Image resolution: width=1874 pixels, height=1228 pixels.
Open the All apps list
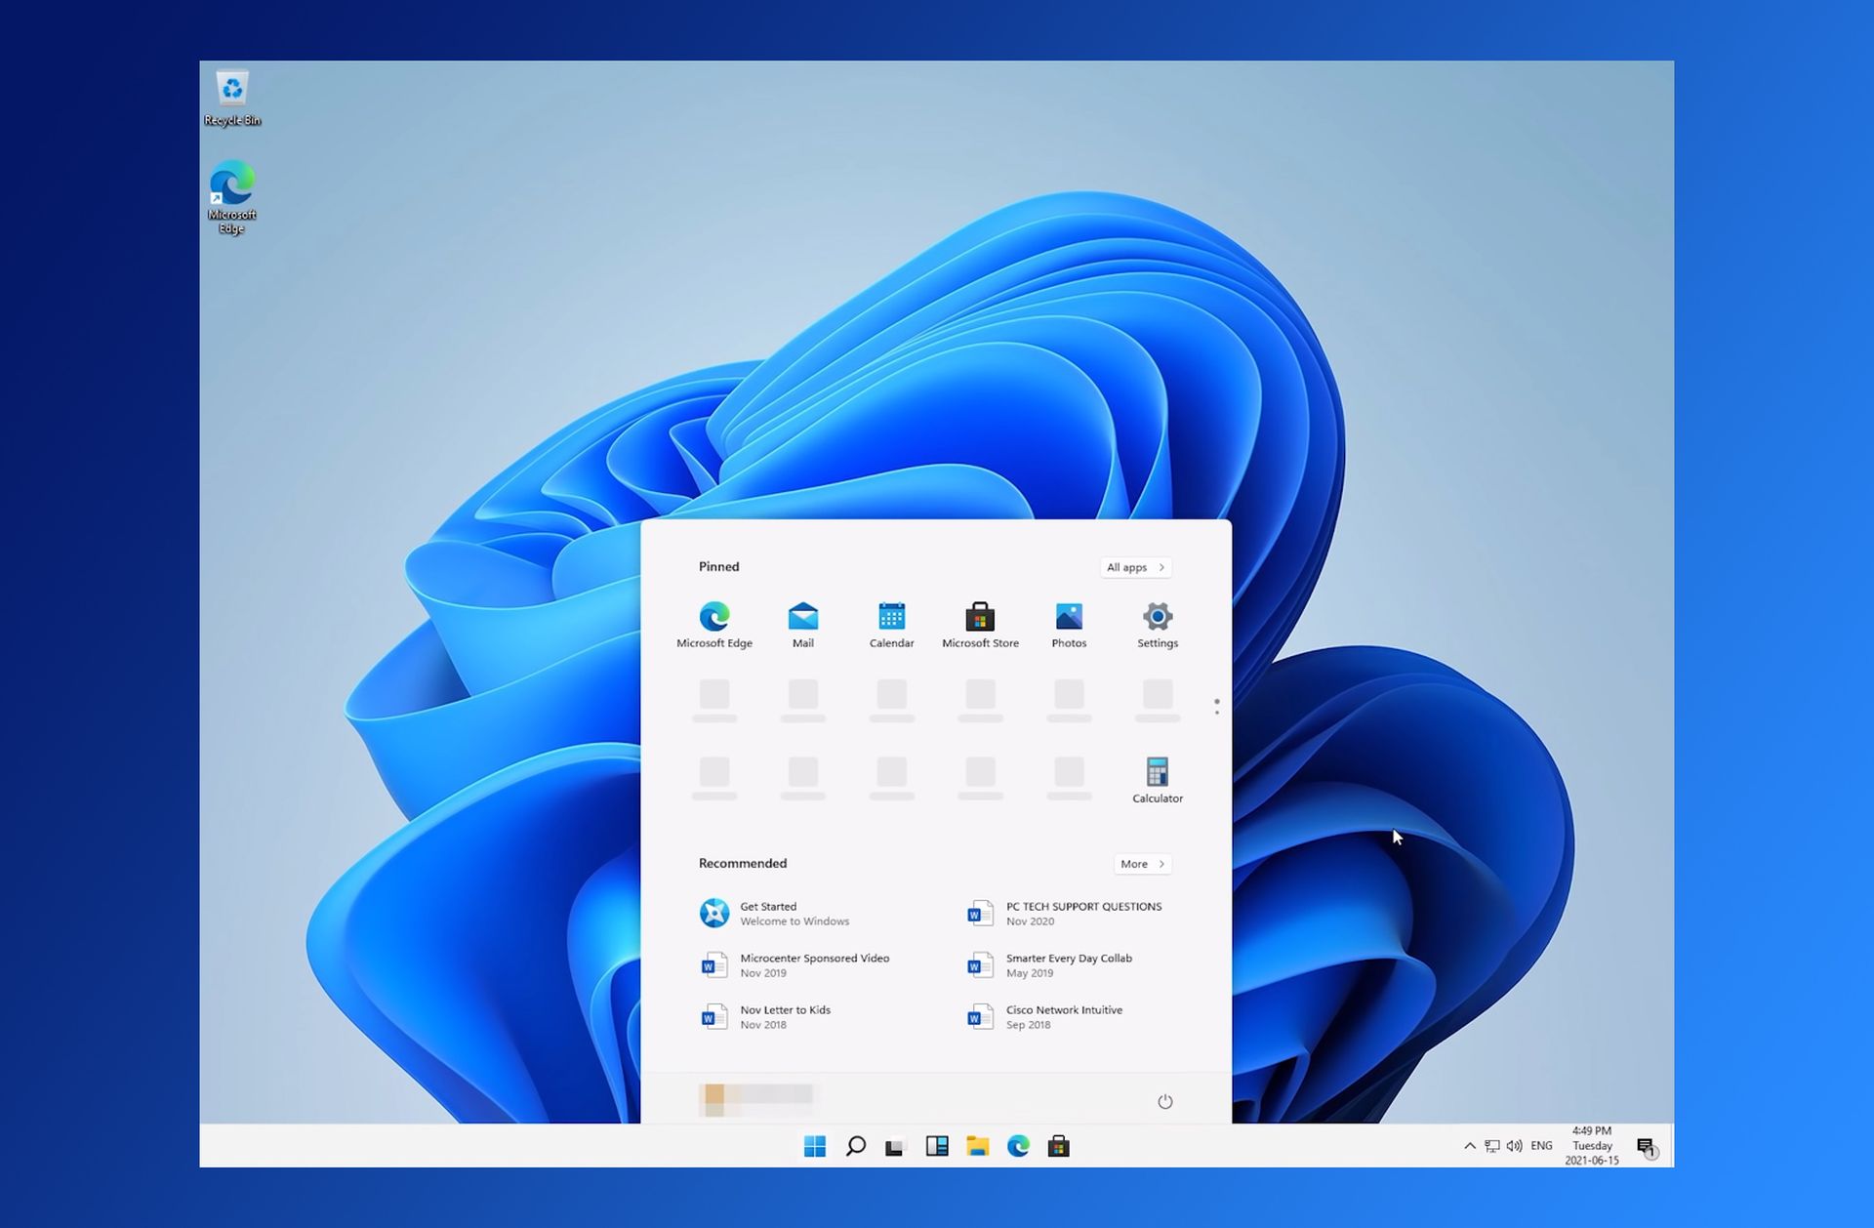tap(1133, 567)
